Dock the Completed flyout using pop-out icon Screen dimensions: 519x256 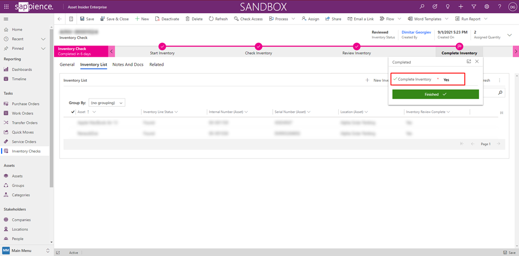(468, 61)
